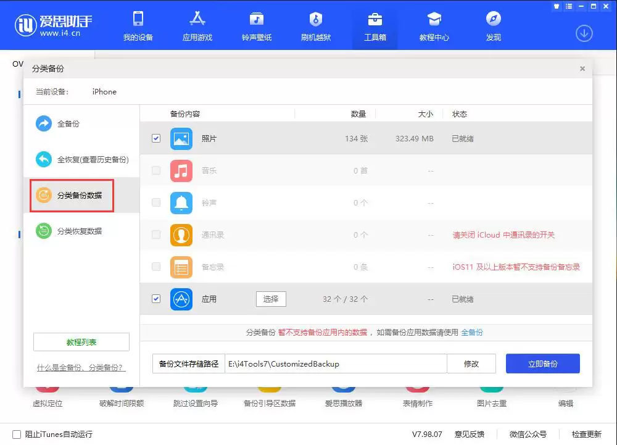Click 微信公众号 in status bar

click(x=528, y=435)
